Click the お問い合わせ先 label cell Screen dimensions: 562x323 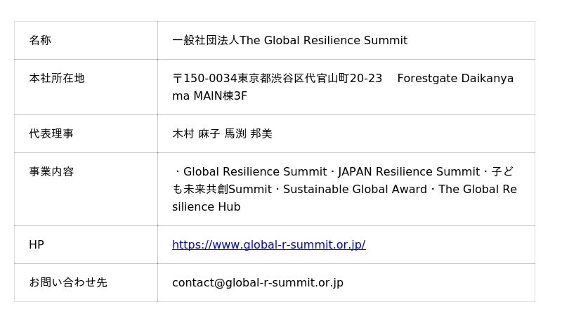(x=68, y=282)
